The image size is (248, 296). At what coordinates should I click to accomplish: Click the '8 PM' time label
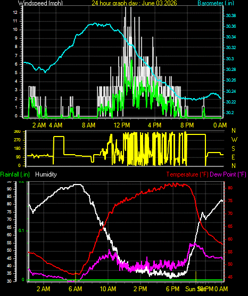[187, 125]
